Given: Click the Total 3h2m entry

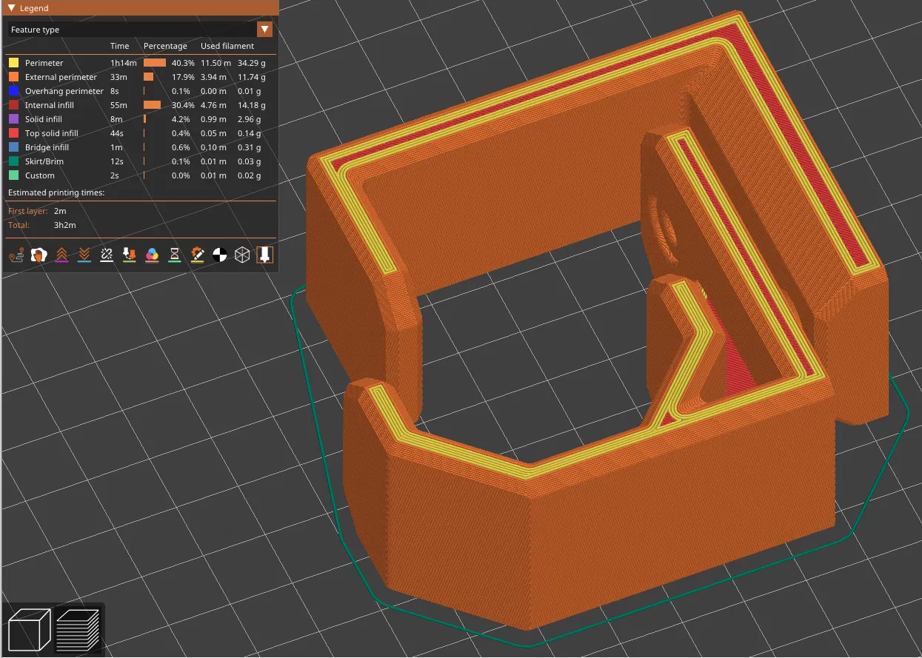Looking at the screenshot, I should click(41, 225).
